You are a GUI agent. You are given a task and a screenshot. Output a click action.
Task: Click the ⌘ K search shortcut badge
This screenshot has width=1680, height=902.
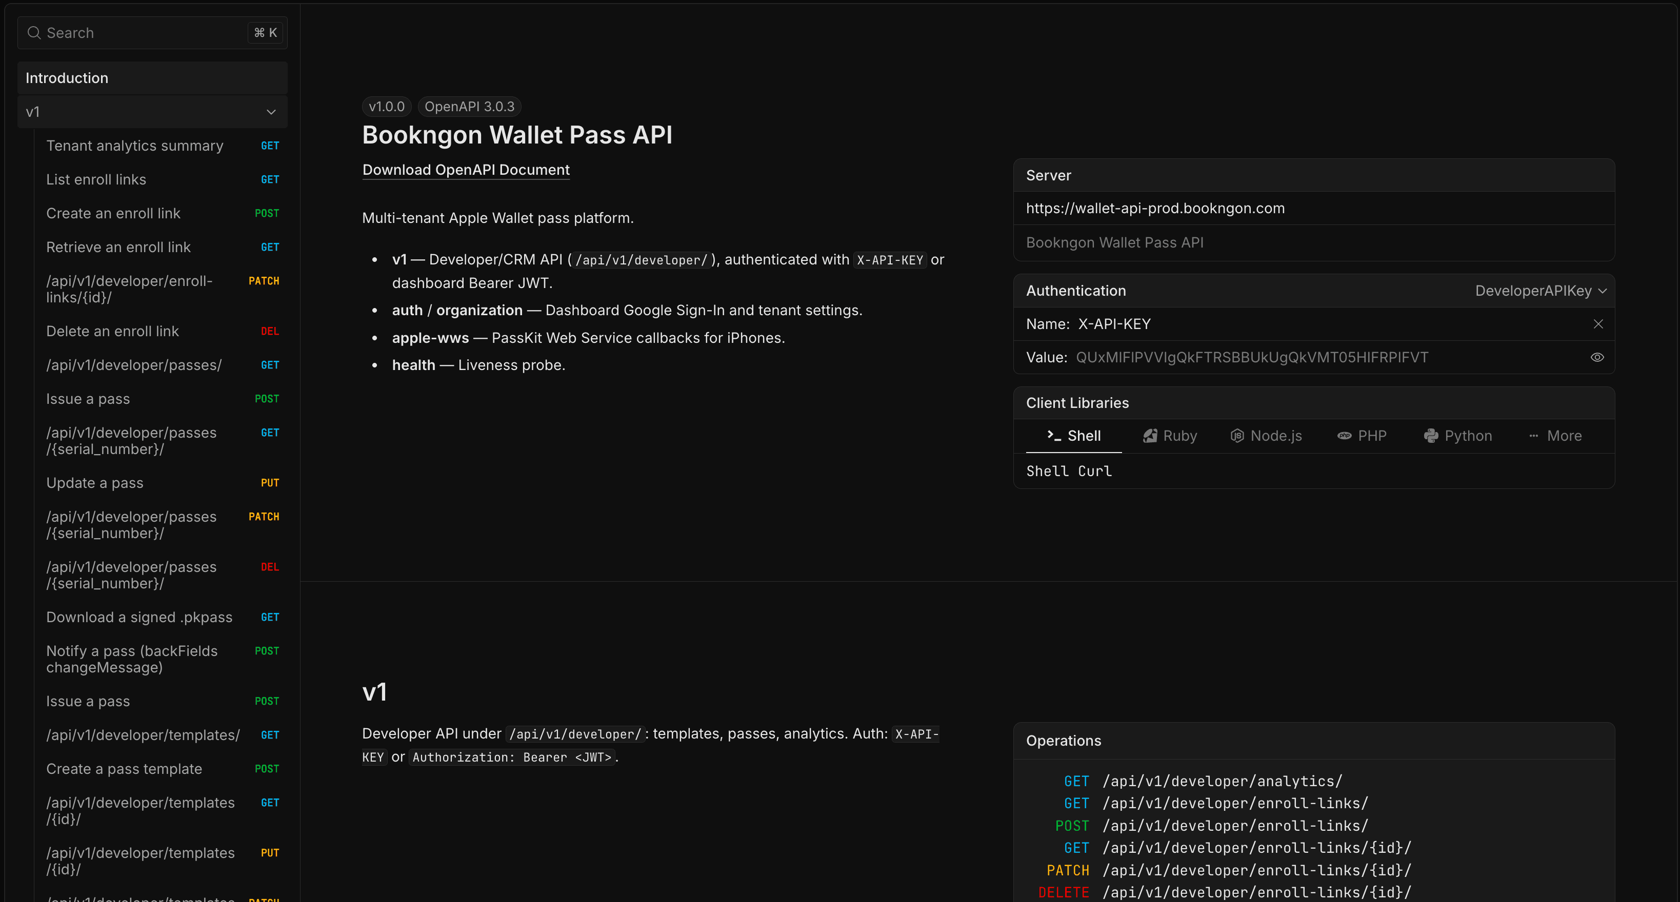(265, 33)
